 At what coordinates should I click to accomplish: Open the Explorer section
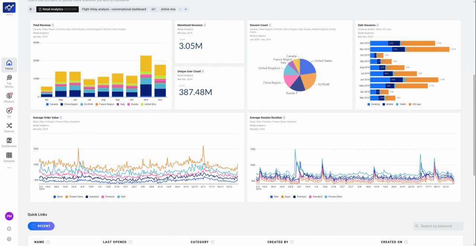(9, 128)
